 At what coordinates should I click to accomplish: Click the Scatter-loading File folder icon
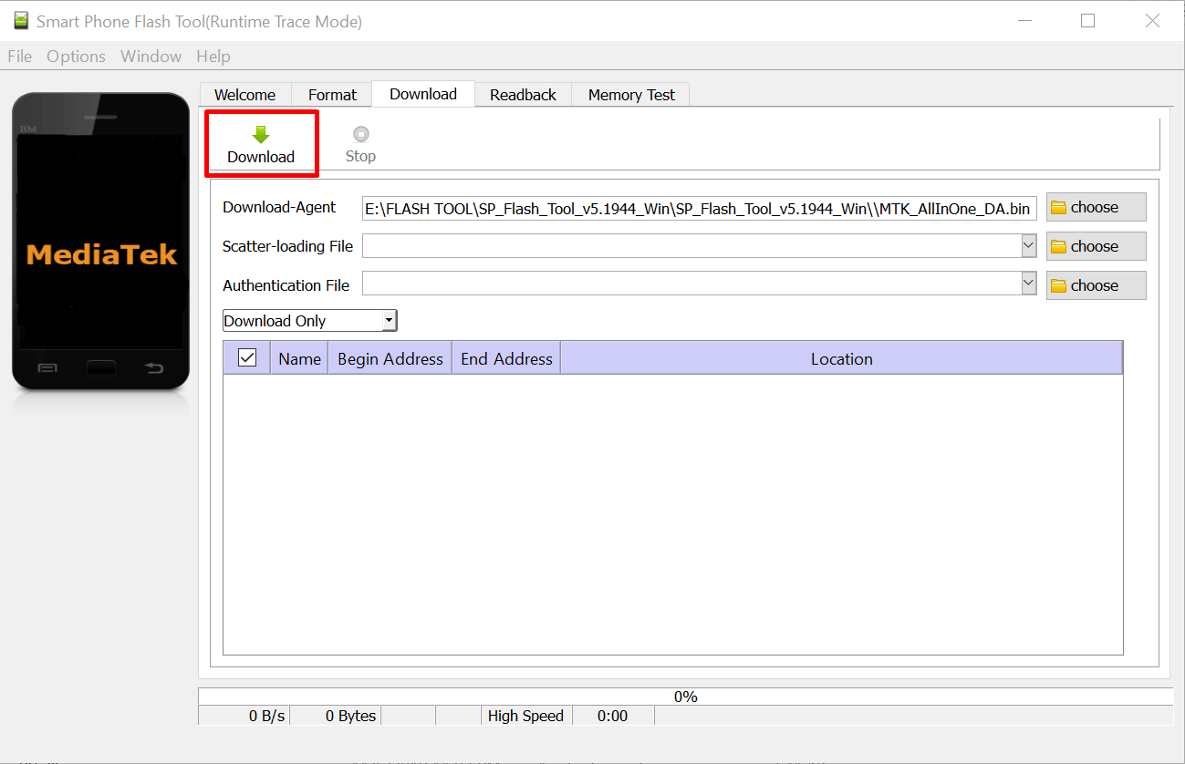(x=1059, y=245)
